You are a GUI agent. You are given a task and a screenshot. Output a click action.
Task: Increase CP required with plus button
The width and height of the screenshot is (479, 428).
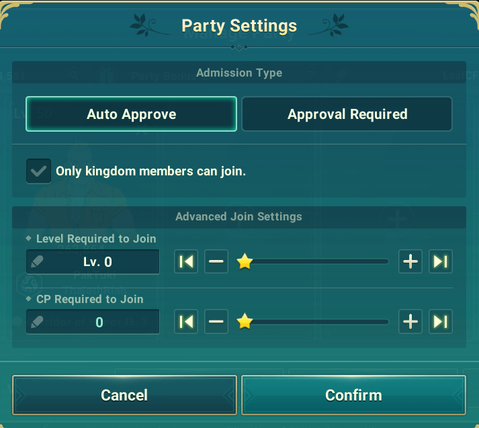point(410,321)
